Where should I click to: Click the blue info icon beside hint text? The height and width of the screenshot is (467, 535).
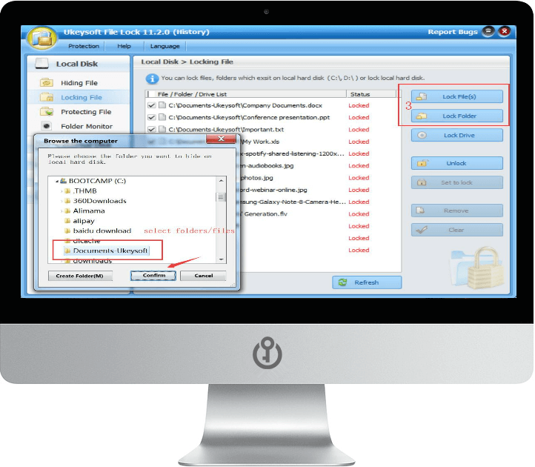152,79
